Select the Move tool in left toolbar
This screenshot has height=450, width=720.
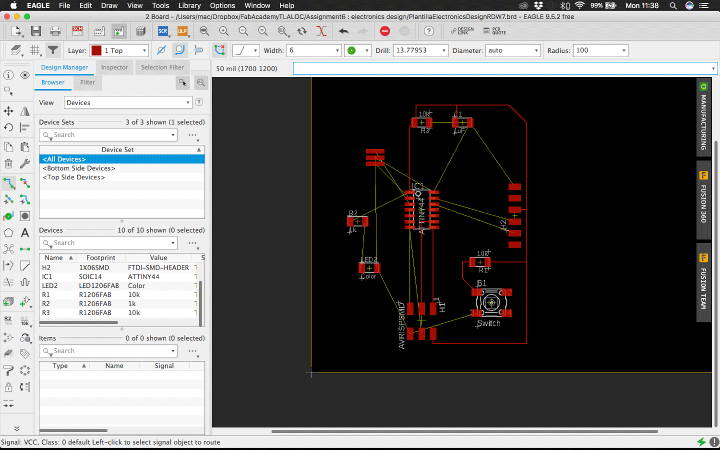point(9,111)
